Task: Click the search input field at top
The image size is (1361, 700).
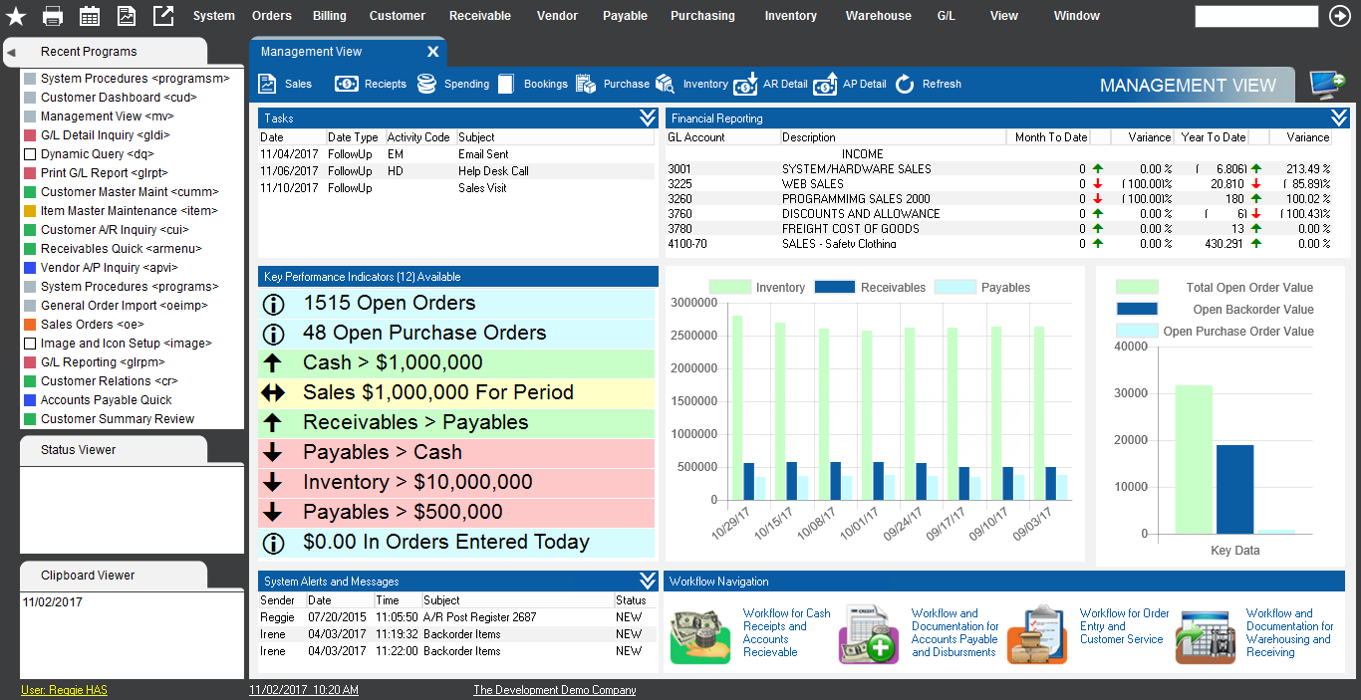Action: (x=1255, y=16)
